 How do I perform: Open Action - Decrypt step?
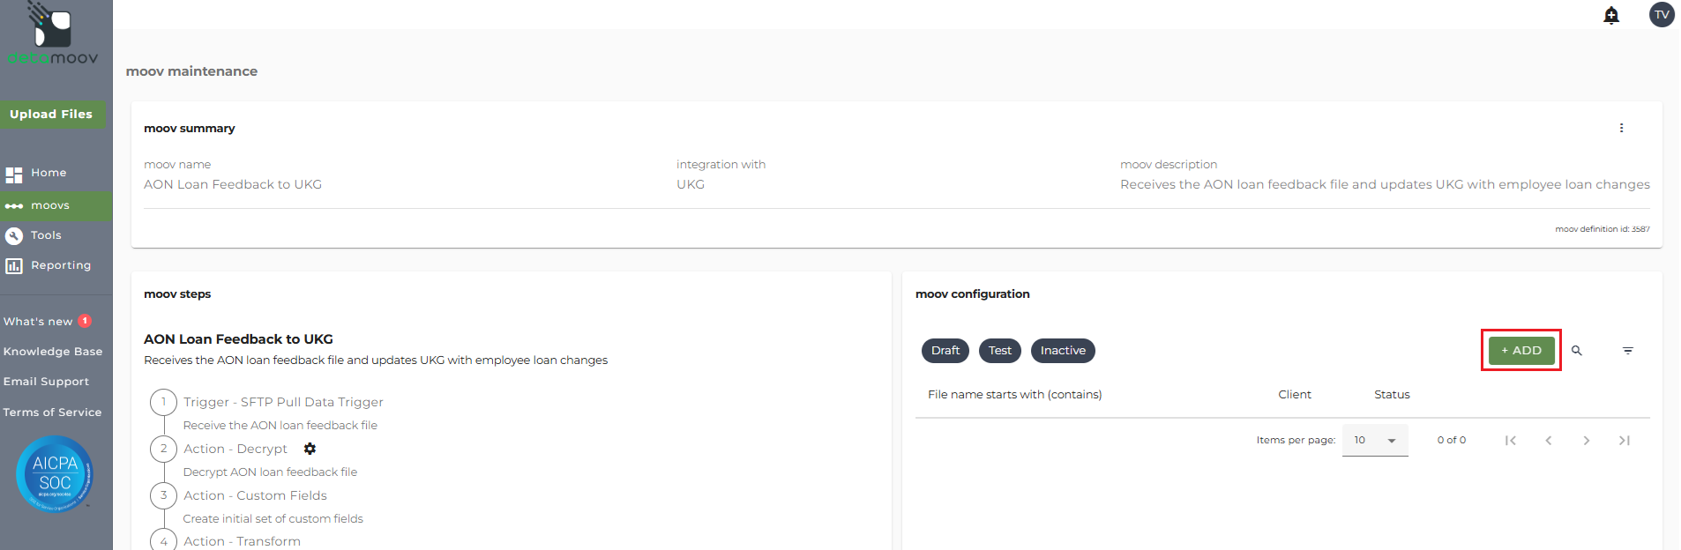[235, 449]
